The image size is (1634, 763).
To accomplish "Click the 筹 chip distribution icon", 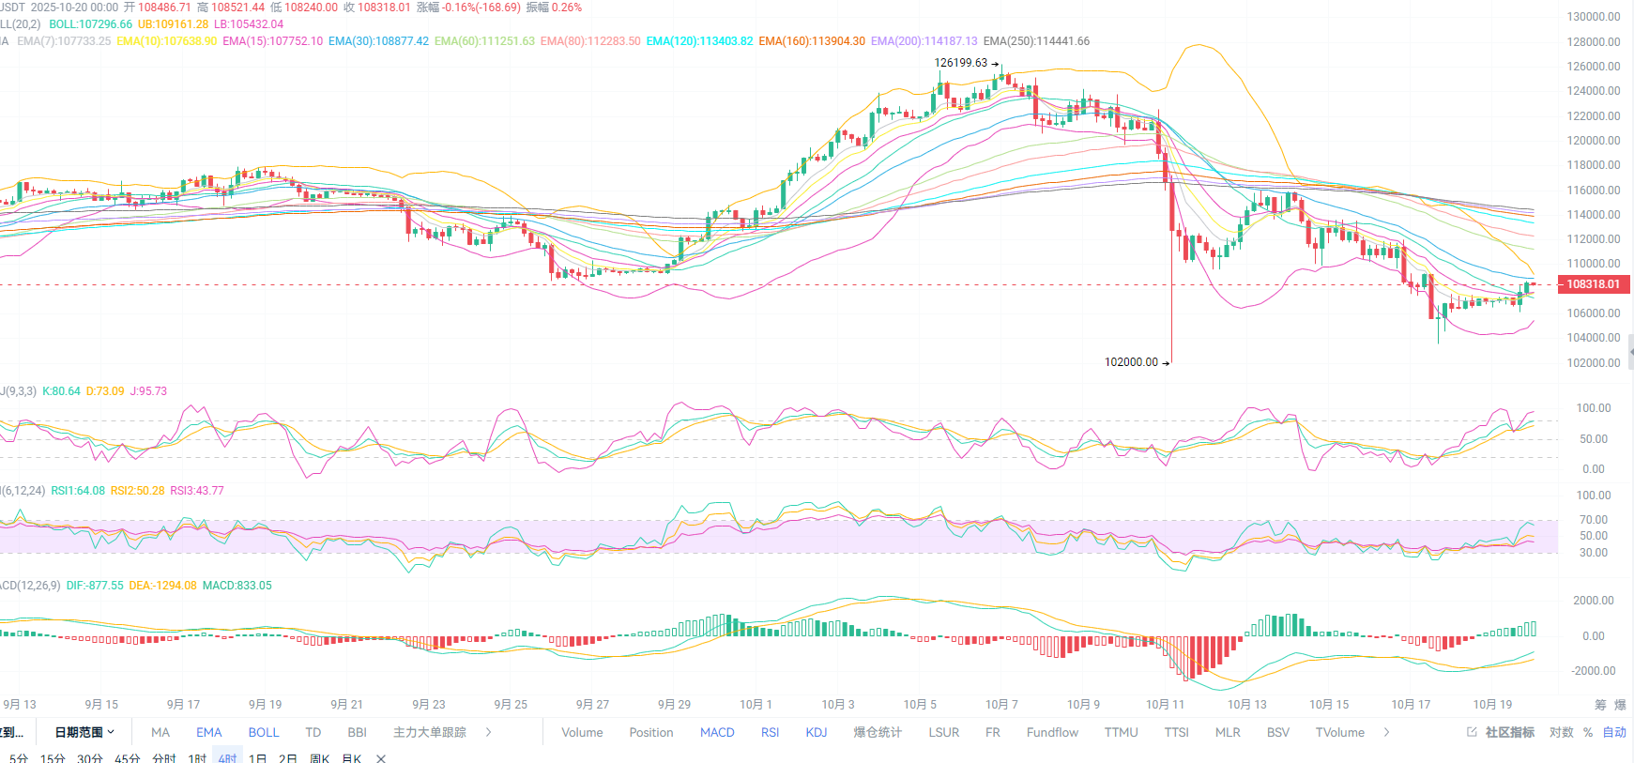I will tap(1600, 705).
